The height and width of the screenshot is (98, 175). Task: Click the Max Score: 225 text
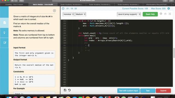pos(158,8)
